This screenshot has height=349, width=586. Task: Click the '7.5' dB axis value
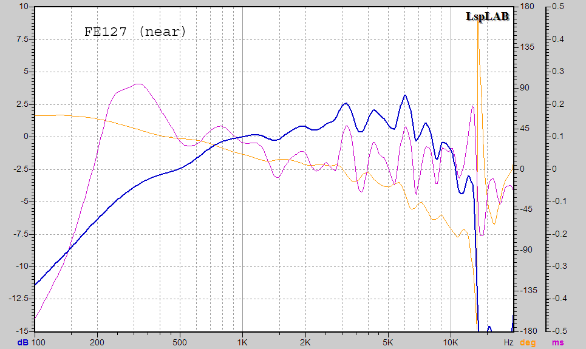[22, 39]
